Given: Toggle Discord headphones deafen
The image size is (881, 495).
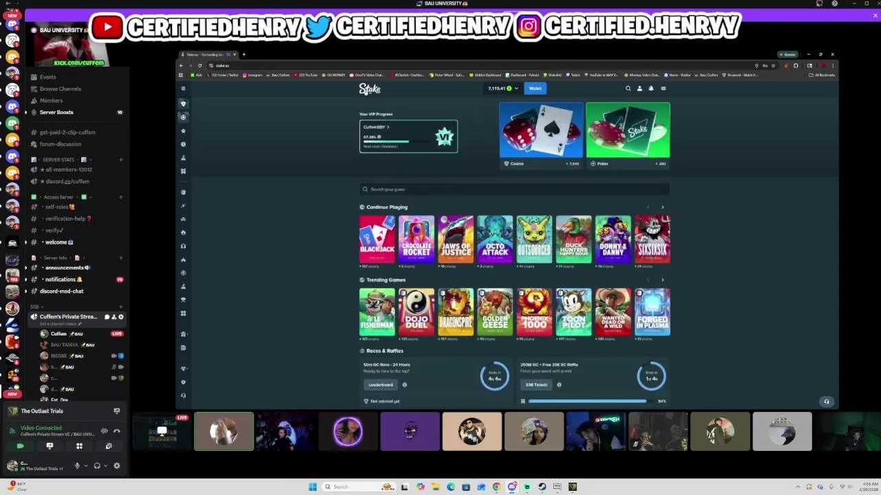Looking at the screenshot, I should point(97,465).
